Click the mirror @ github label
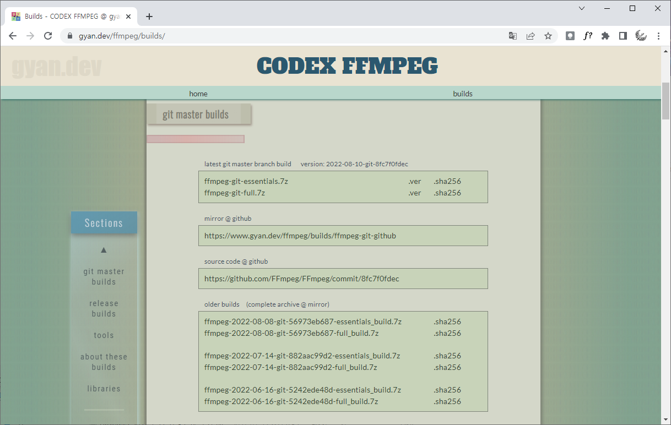The image size is (671, 425). pos(228,219)
